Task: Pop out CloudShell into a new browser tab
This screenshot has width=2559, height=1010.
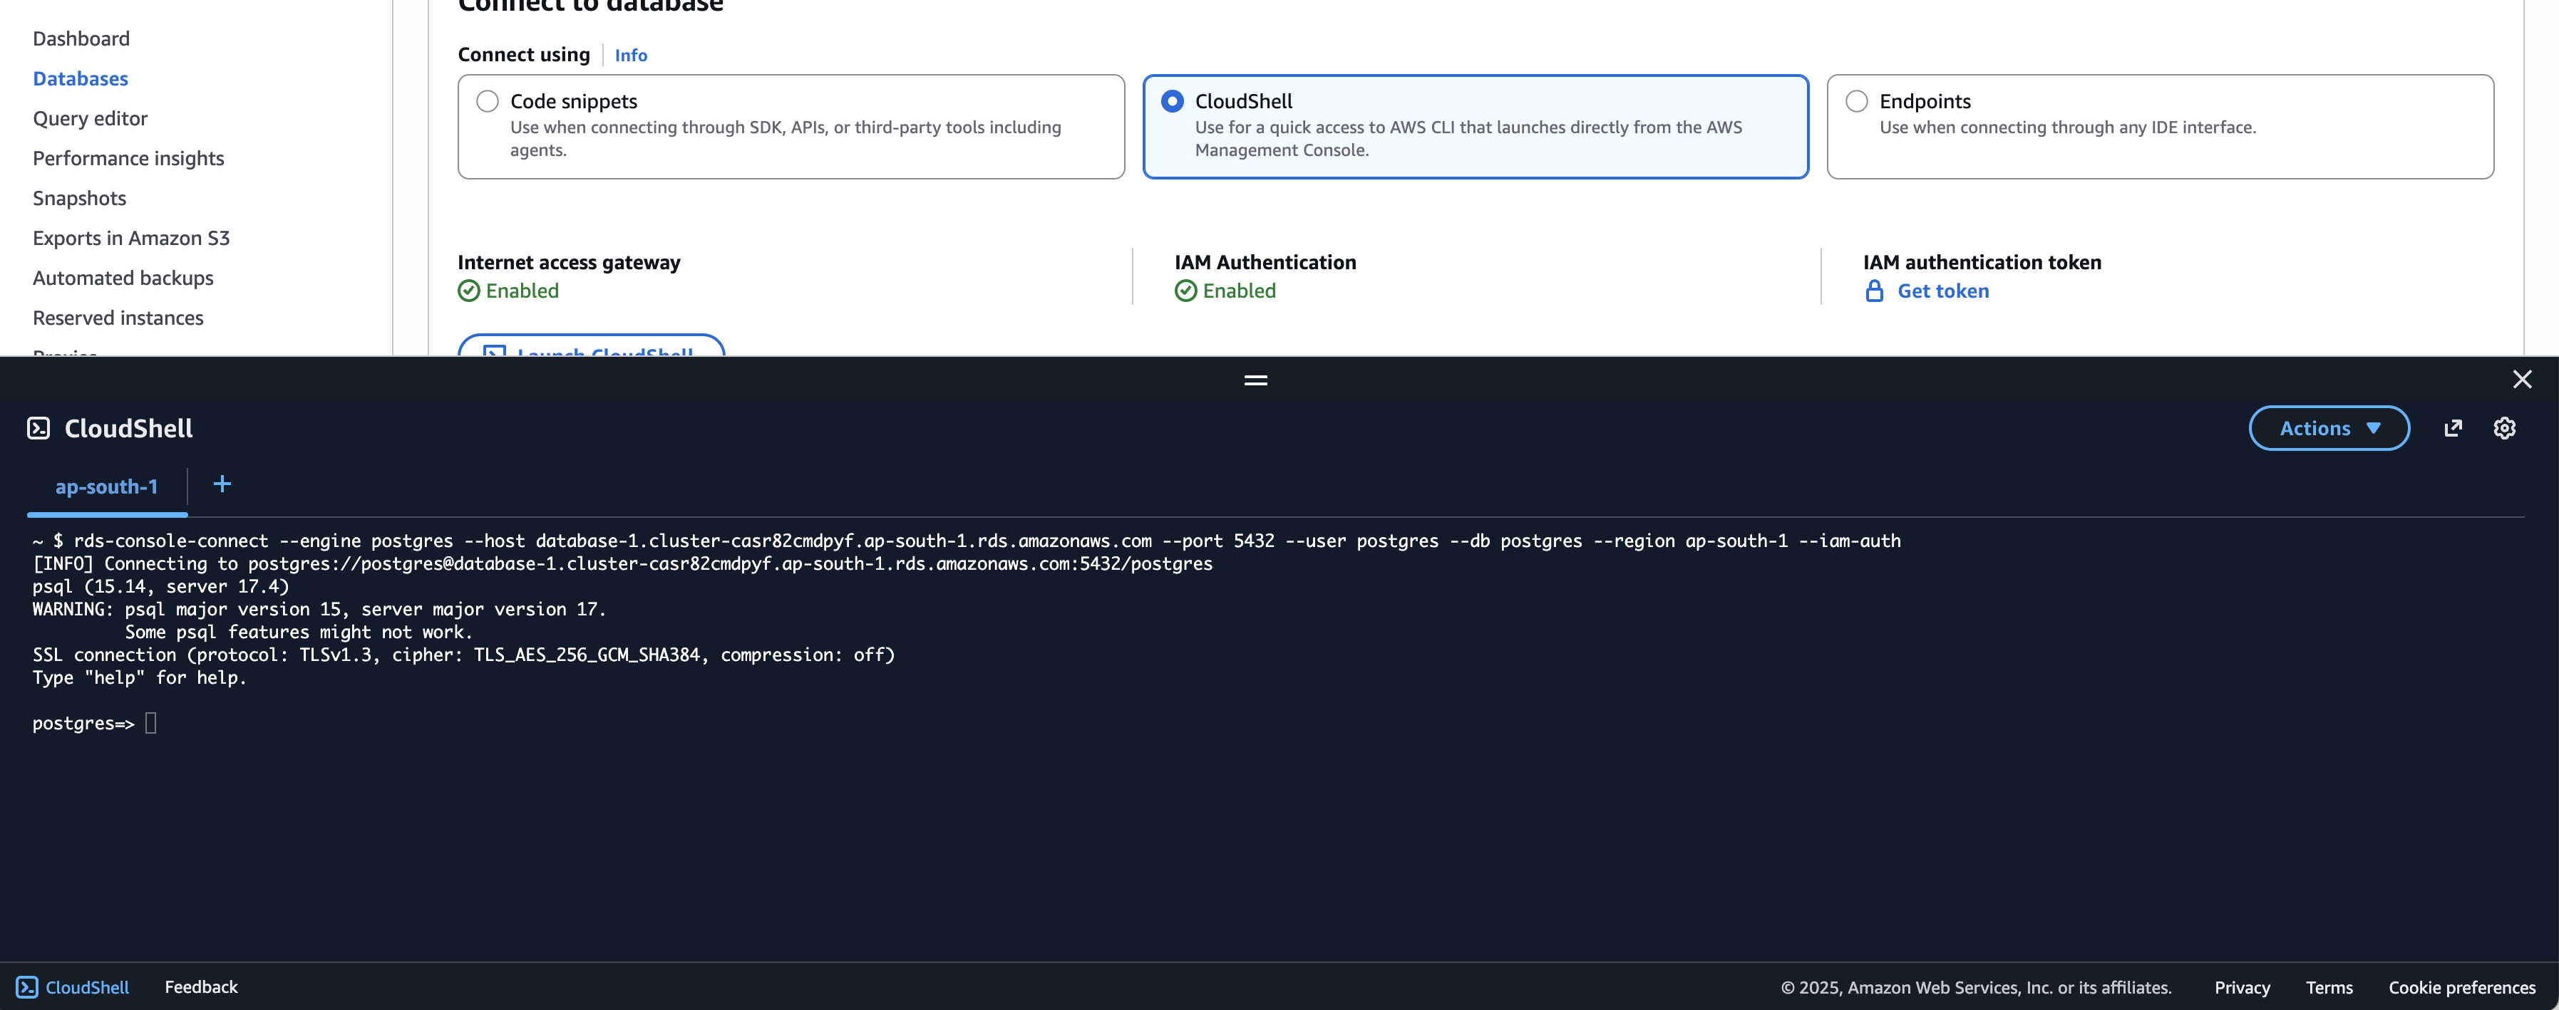Action: (2454, 428)
